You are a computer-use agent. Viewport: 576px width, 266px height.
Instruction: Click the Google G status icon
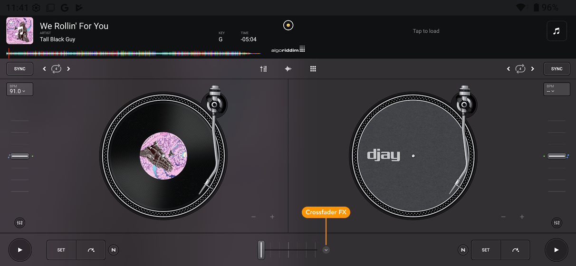(x=65, y=8)
